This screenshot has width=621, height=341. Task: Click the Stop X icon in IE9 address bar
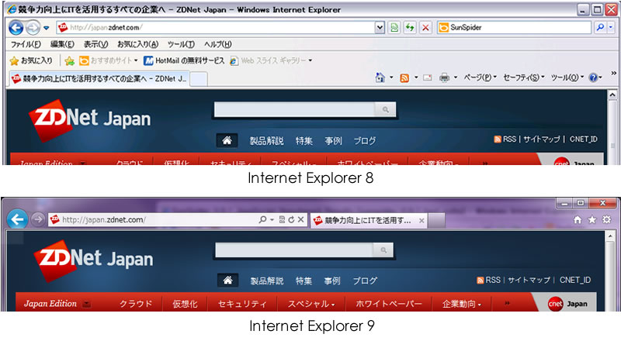click(300, 219)
